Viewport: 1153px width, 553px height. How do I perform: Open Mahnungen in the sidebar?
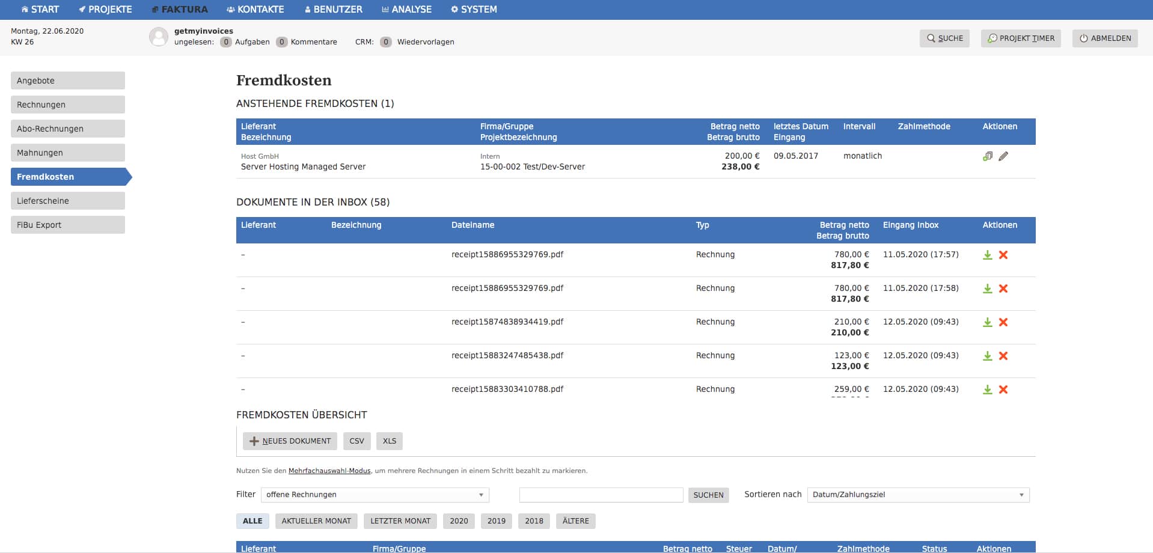pos(68,153)
